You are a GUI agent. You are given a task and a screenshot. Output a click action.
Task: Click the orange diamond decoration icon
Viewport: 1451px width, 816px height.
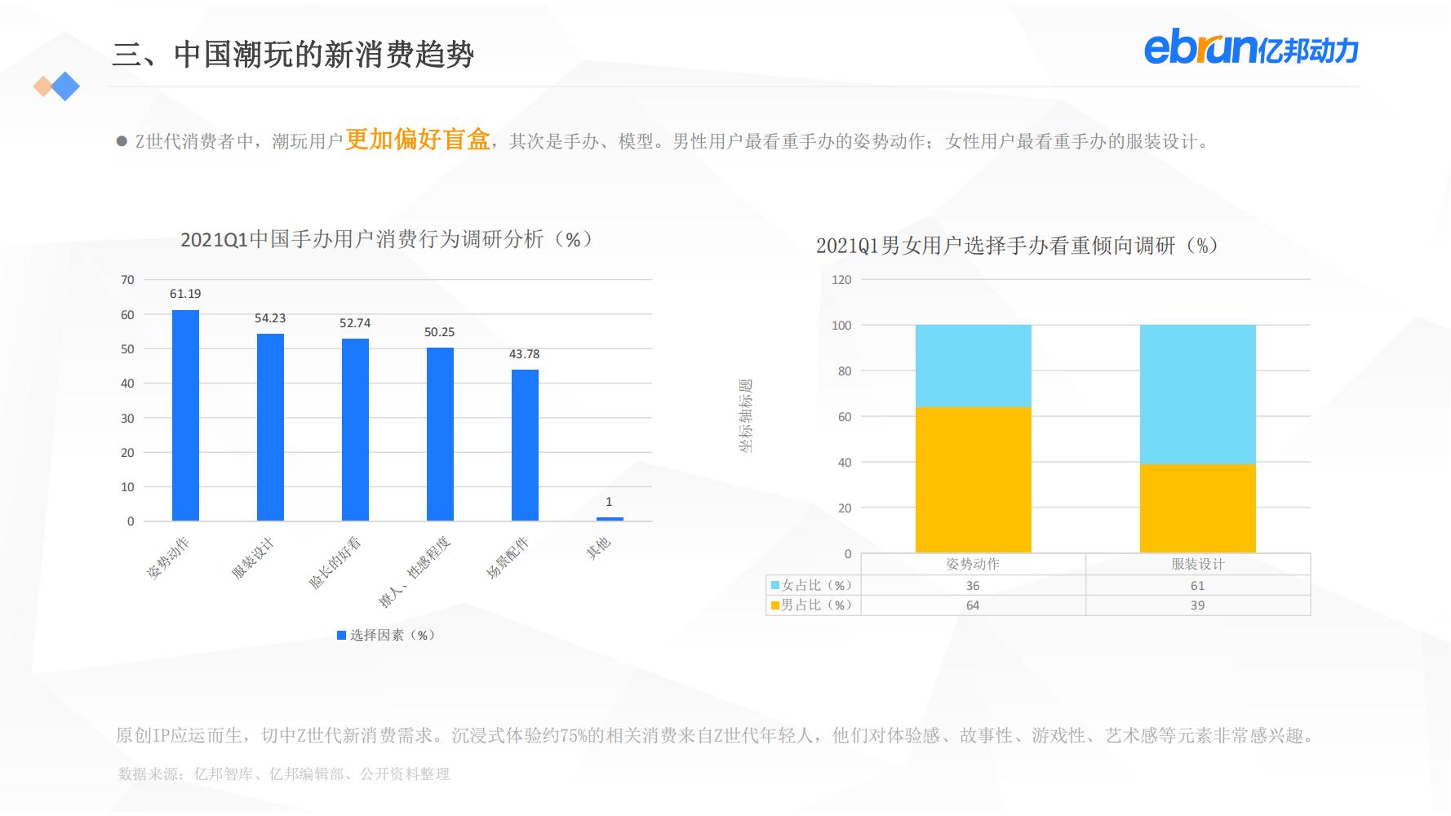click(x=42, y=87)
